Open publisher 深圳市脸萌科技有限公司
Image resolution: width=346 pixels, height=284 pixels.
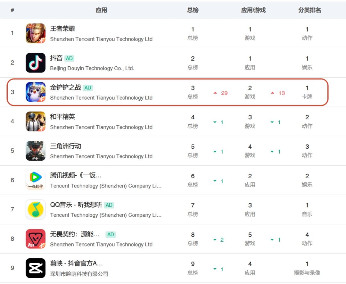point(79,274)
